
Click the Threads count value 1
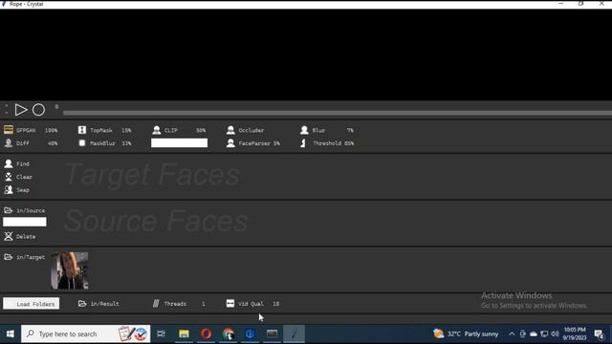pyautogui.click(x=204, y=304)
